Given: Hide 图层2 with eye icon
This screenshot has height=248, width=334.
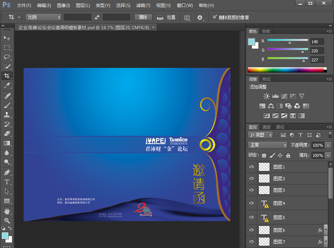Looking at the screenshot, I should click(251, 178).
